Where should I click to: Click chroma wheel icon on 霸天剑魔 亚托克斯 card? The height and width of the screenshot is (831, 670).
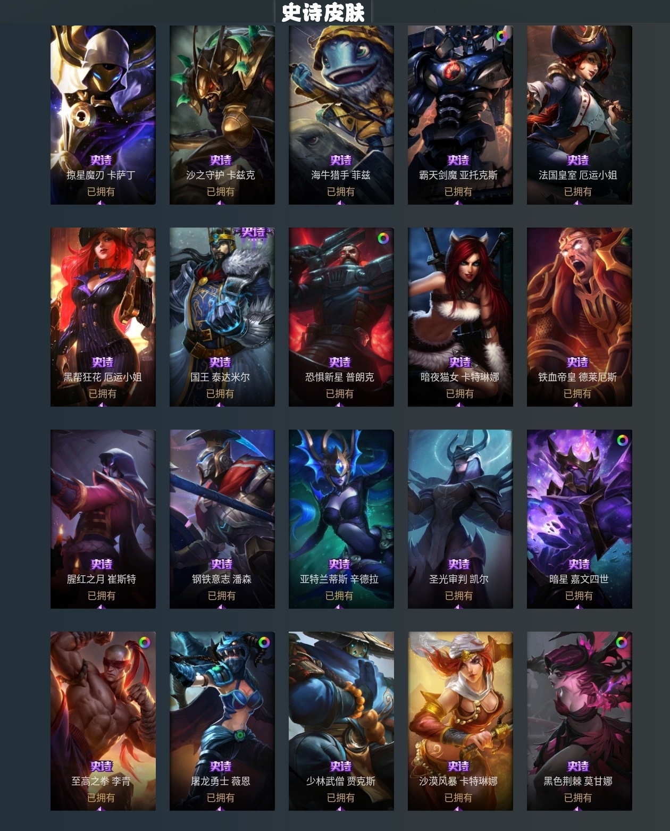(x=501, y=36)
